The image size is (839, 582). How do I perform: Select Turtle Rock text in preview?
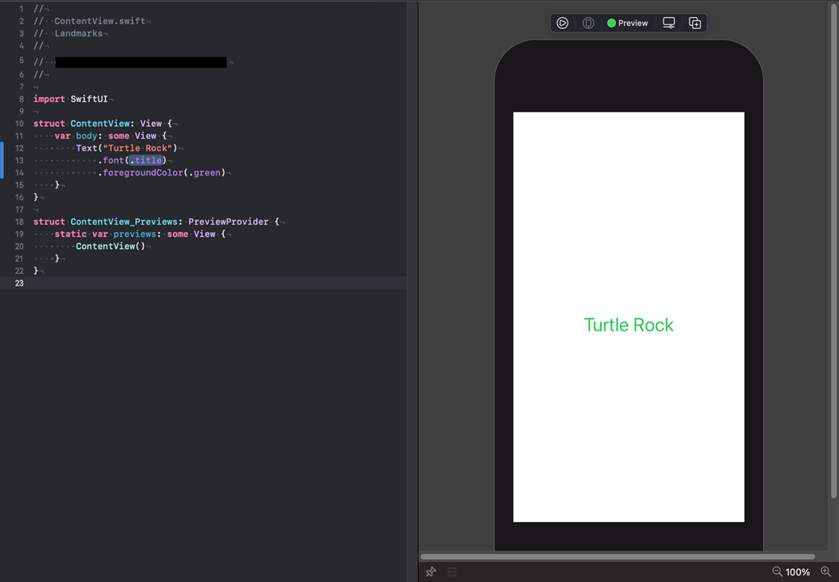pos(629,325)
